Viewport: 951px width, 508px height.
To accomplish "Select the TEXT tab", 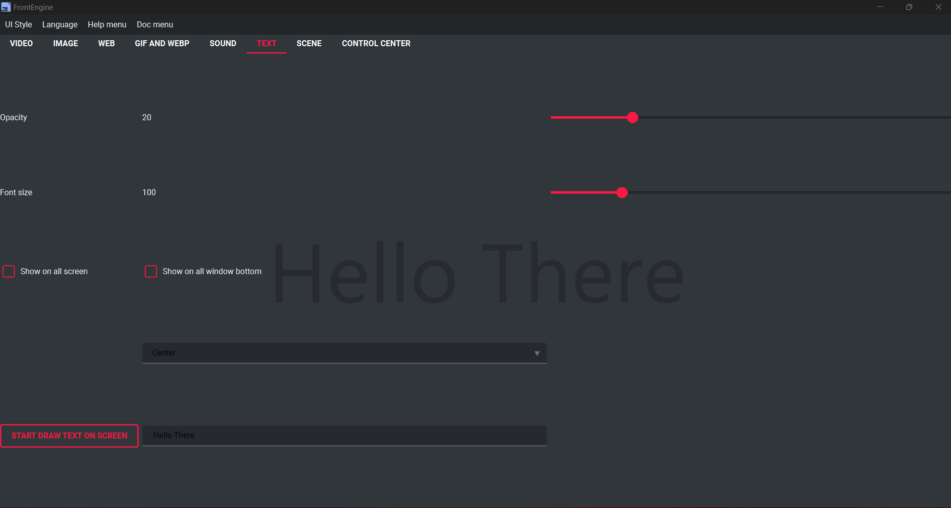I will (266, 44).
